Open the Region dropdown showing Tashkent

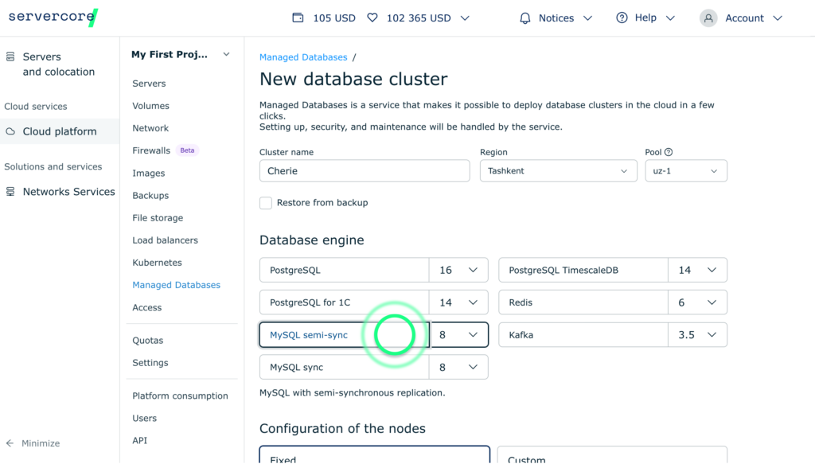[x=558, y=170]
